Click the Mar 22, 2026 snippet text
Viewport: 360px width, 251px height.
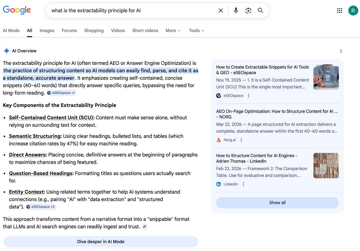tap(277, 128)
